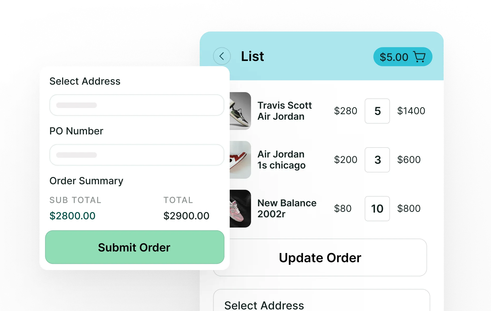Select the $280 unit price label
This screenshot has height=311, width=491.
point(345,111)
